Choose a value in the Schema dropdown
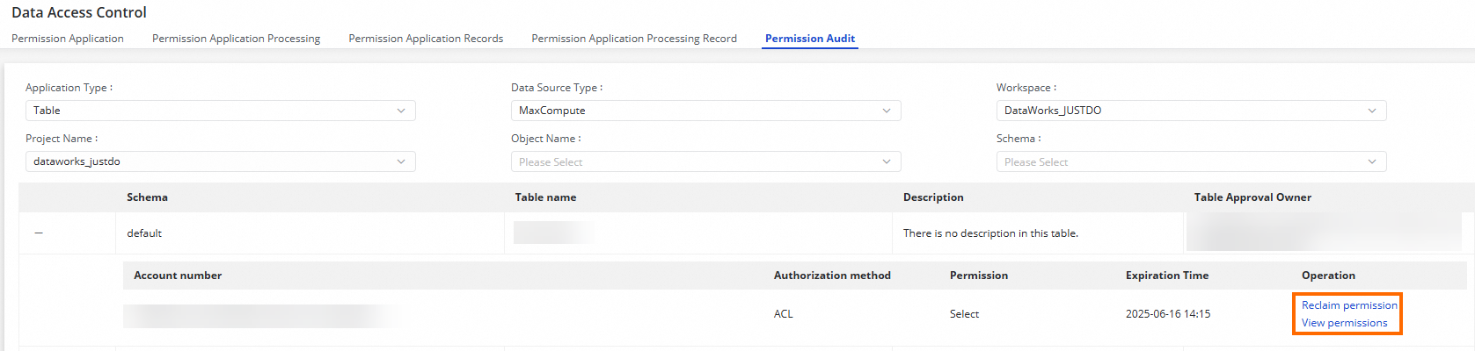1475x351 pixels. tap(1191, 162)
